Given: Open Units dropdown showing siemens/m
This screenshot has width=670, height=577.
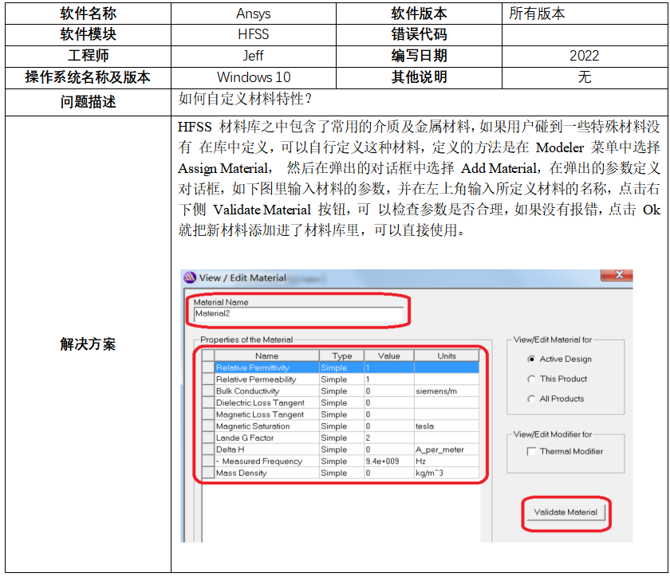Looking at the screenshot, I should [446, 391].
